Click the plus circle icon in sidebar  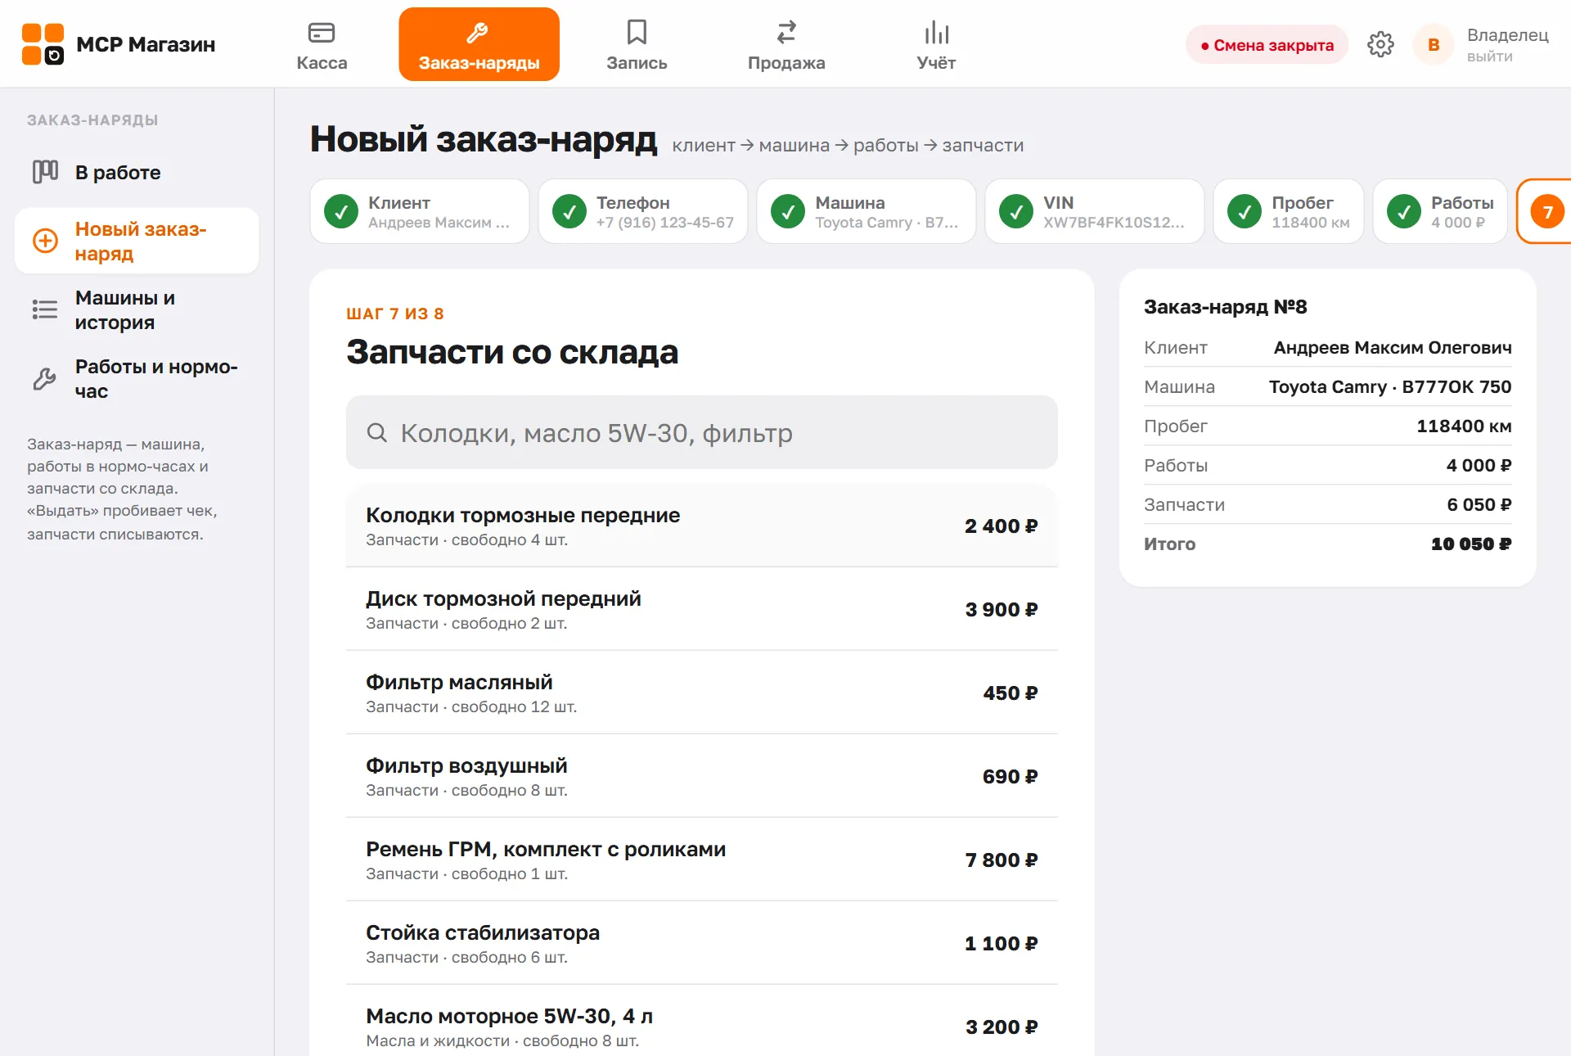(x=45, y=241)
